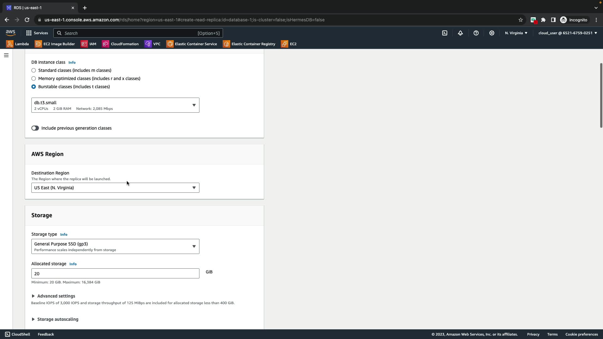Open the cloud_user account menu

pos(568,33)
